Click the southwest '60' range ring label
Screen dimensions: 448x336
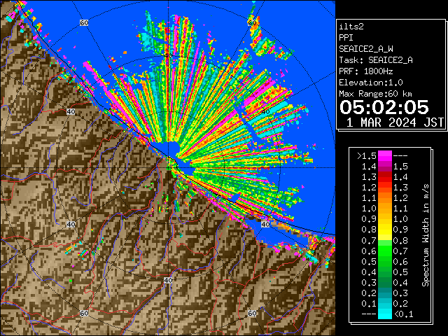click(84, 313)
